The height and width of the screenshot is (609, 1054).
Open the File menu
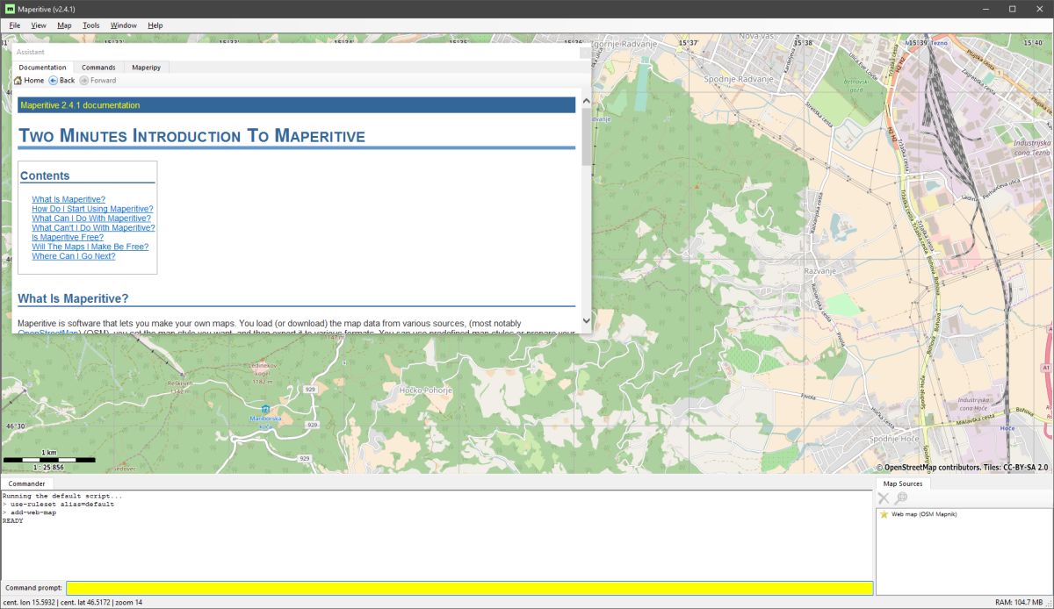point(15,25)
